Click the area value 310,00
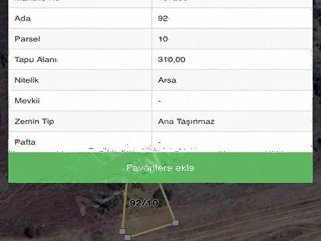The width and height of the screenshot is (321, 241). [x=172, y=60]
